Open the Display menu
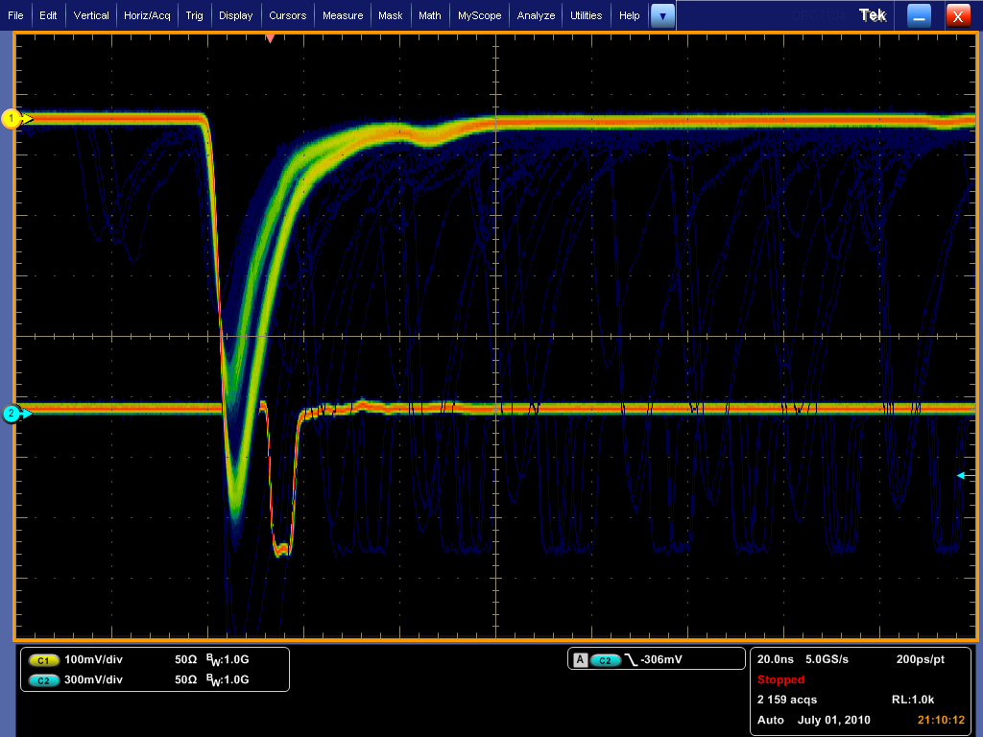983x737 pixels. point(236,15)
